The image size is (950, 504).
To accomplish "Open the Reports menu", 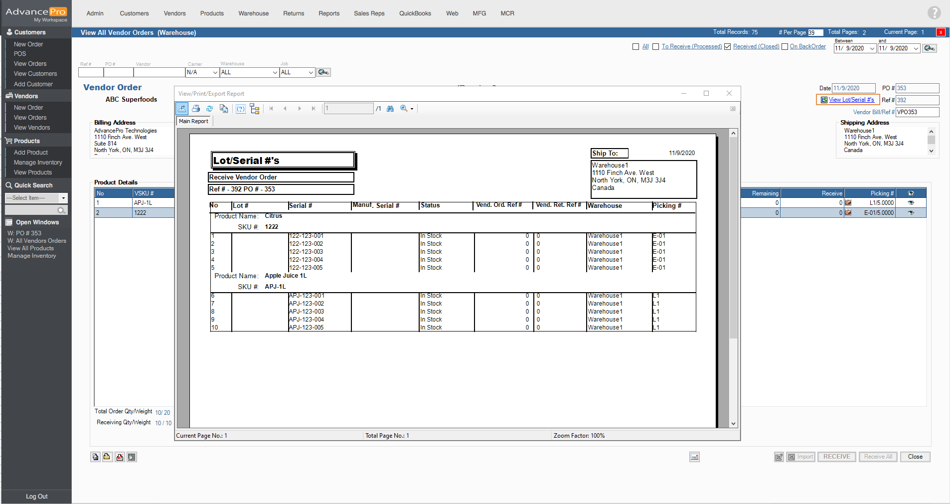I will (x=328, y=13).
